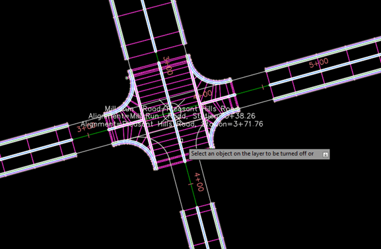Pick the vertical 3+00 station label north of intersection
This screenshot has width=381, height=249.
tap(168, 66)
